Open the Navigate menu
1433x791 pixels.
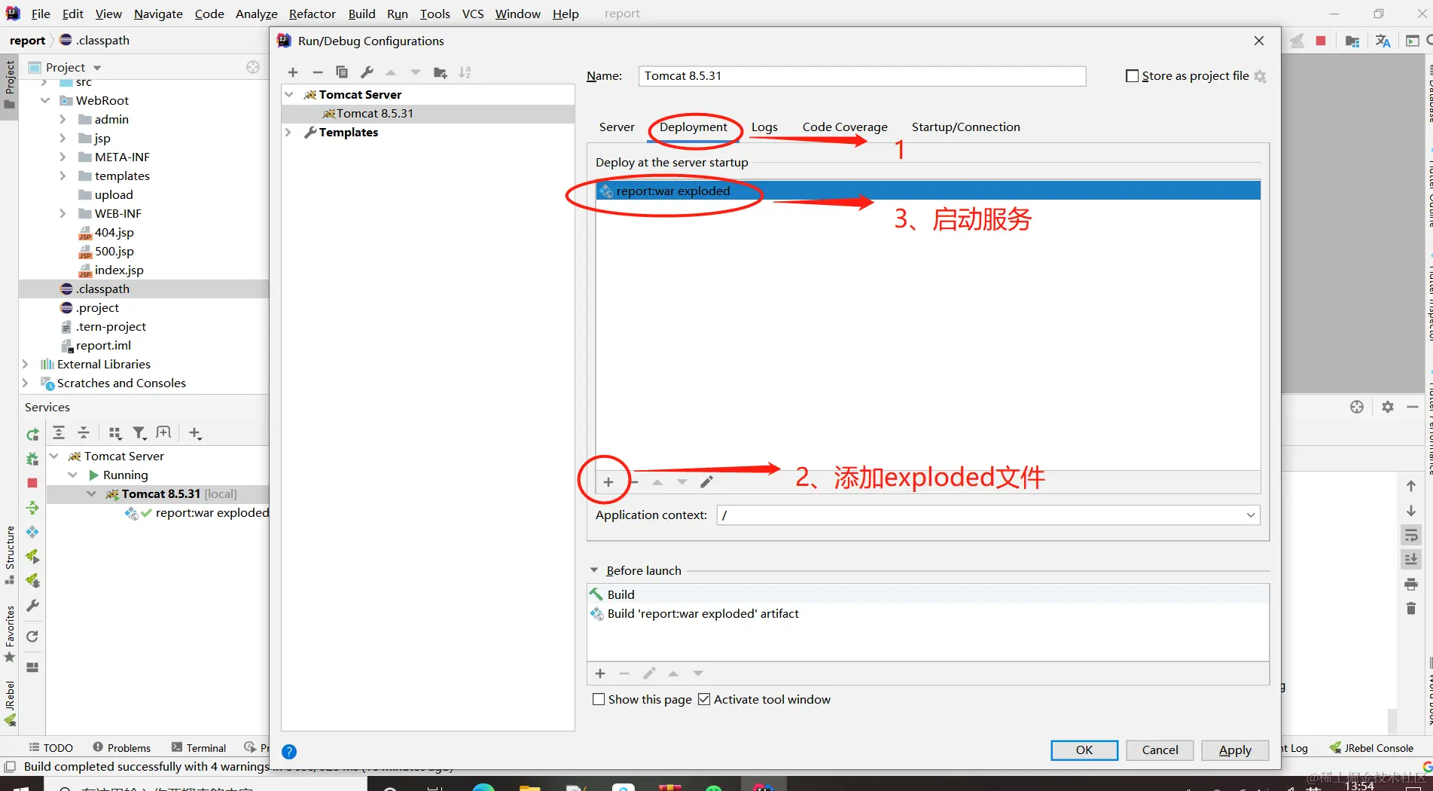(158, 14)
